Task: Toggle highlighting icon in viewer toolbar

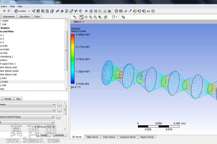Action: [x=106, y=17]
